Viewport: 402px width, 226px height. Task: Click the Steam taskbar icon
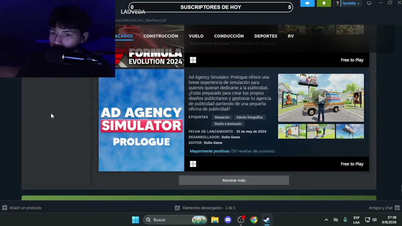[x=267, y=220]
